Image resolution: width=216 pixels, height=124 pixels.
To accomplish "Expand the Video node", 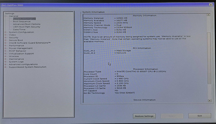I will (x=5, y=35).
